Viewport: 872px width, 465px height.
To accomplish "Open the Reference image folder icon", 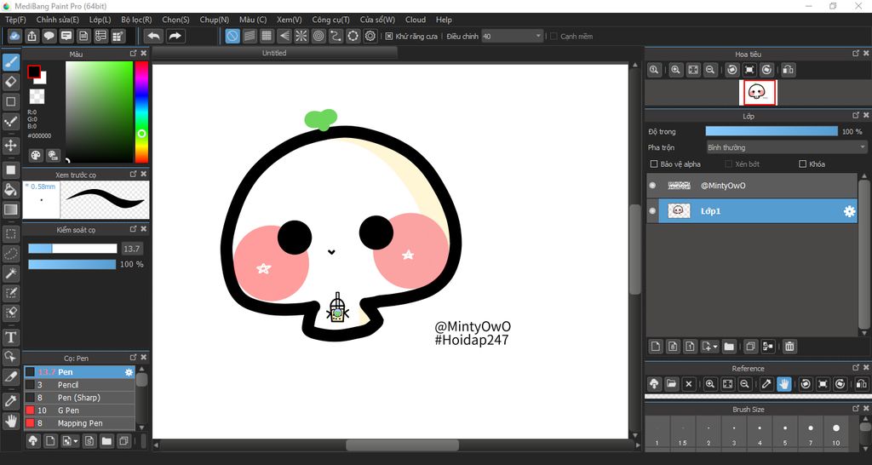I will (671, 384).
